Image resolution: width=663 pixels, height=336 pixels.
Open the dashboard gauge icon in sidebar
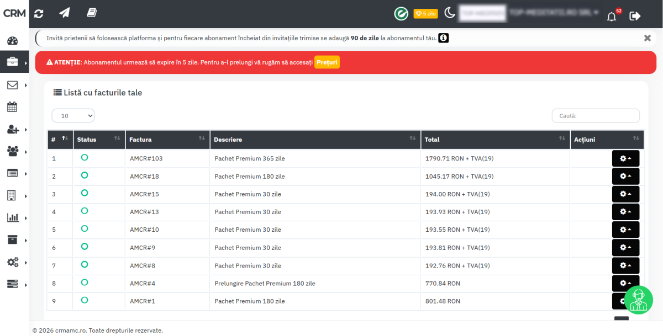[13, 41]
